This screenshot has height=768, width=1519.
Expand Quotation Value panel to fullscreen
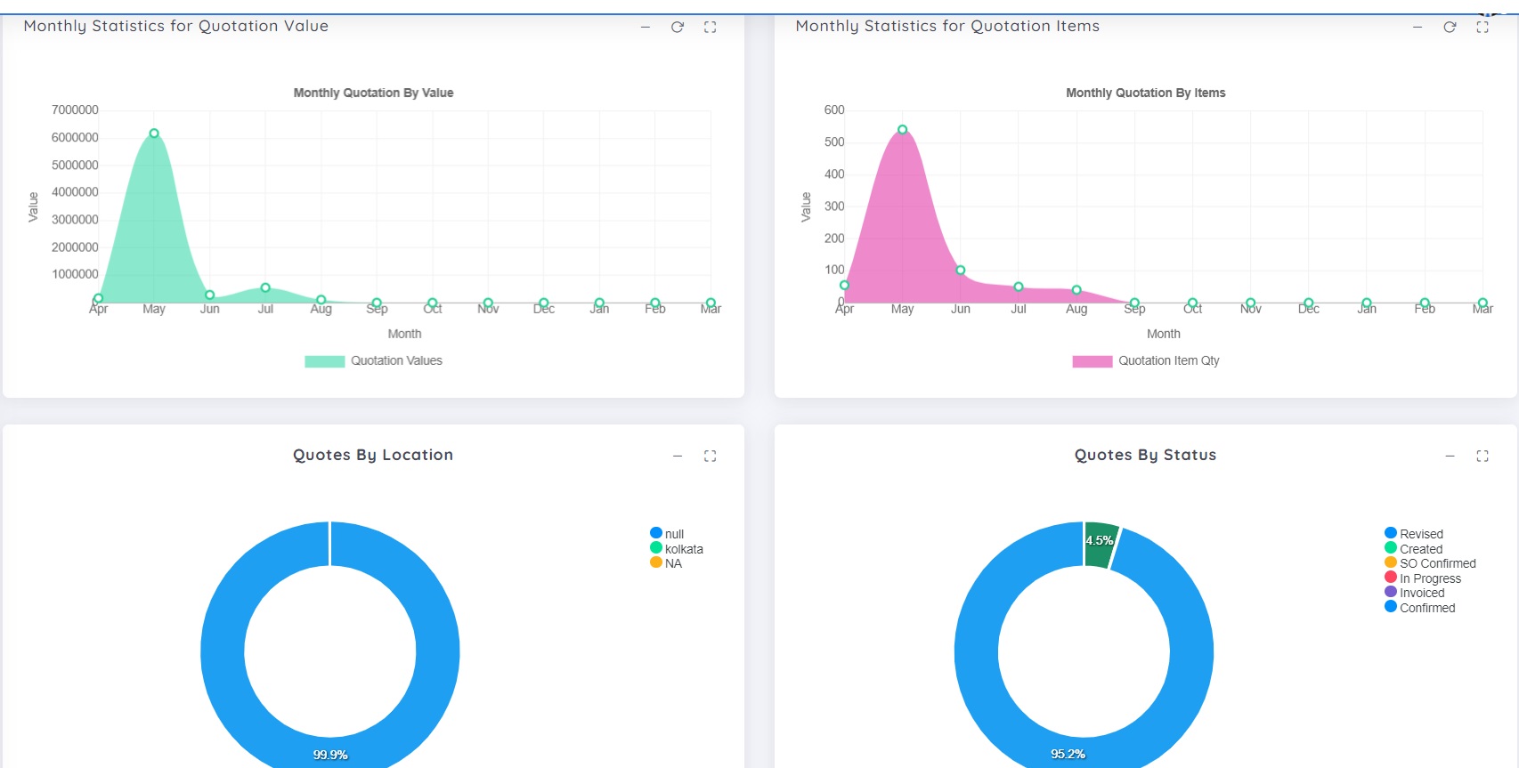710,28
